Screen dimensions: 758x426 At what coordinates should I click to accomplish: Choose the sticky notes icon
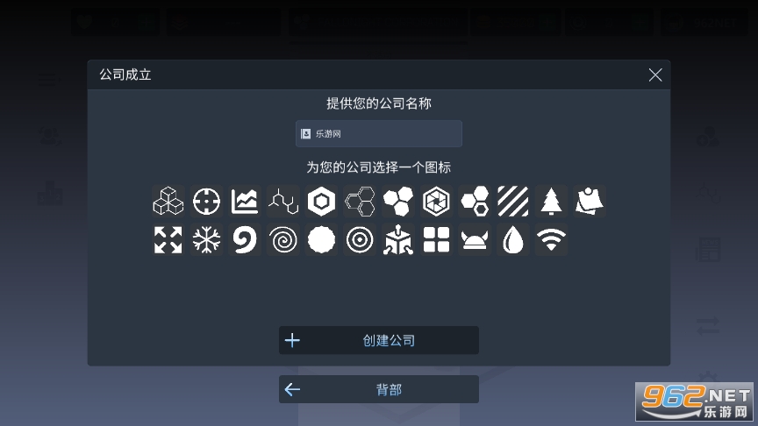click(590, 201)
